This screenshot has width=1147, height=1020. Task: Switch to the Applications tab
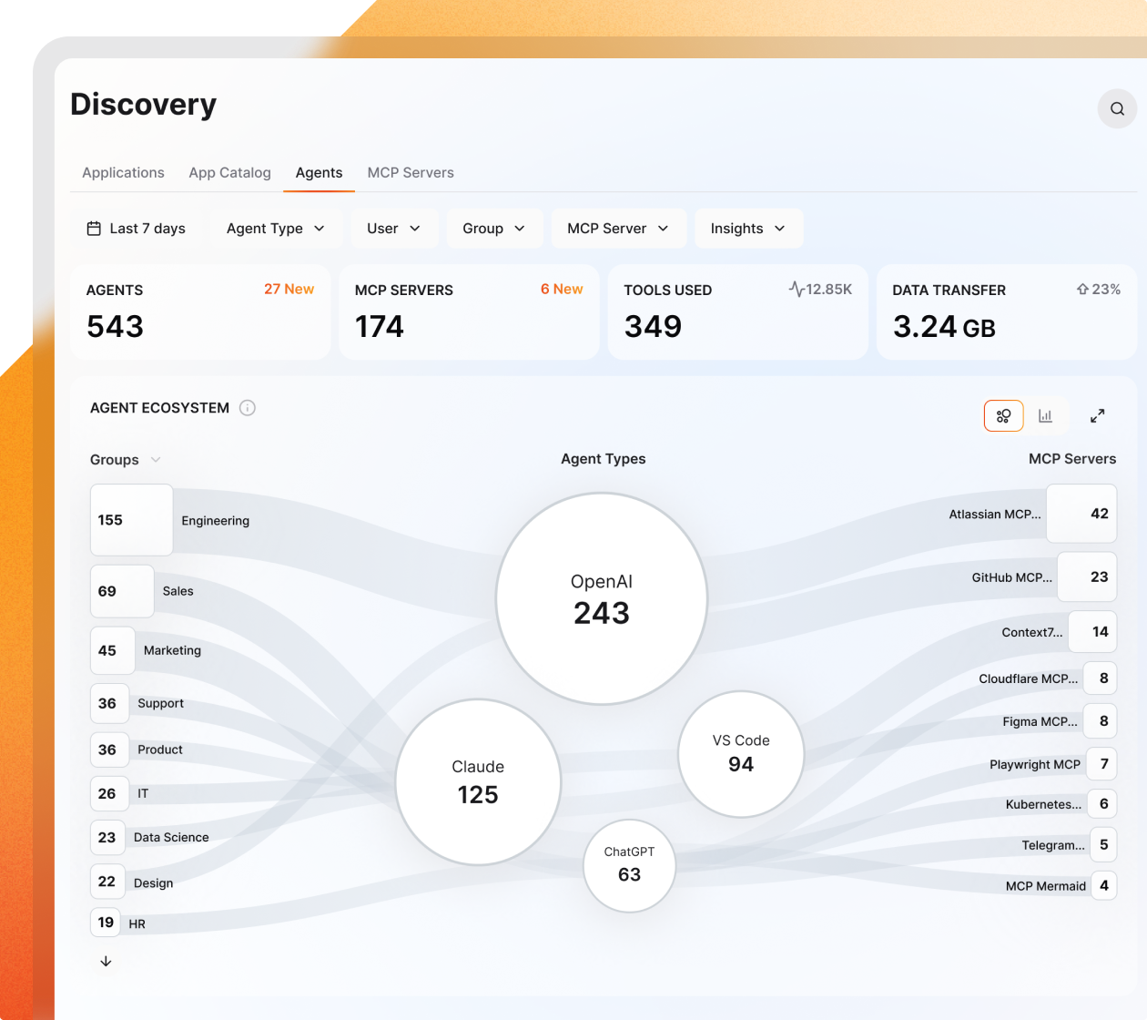123,172
